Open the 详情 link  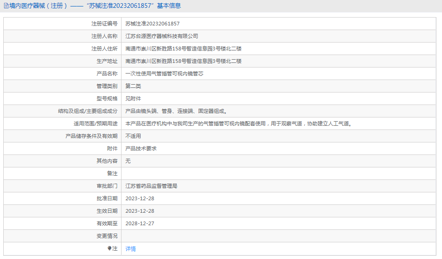(130, 249)
